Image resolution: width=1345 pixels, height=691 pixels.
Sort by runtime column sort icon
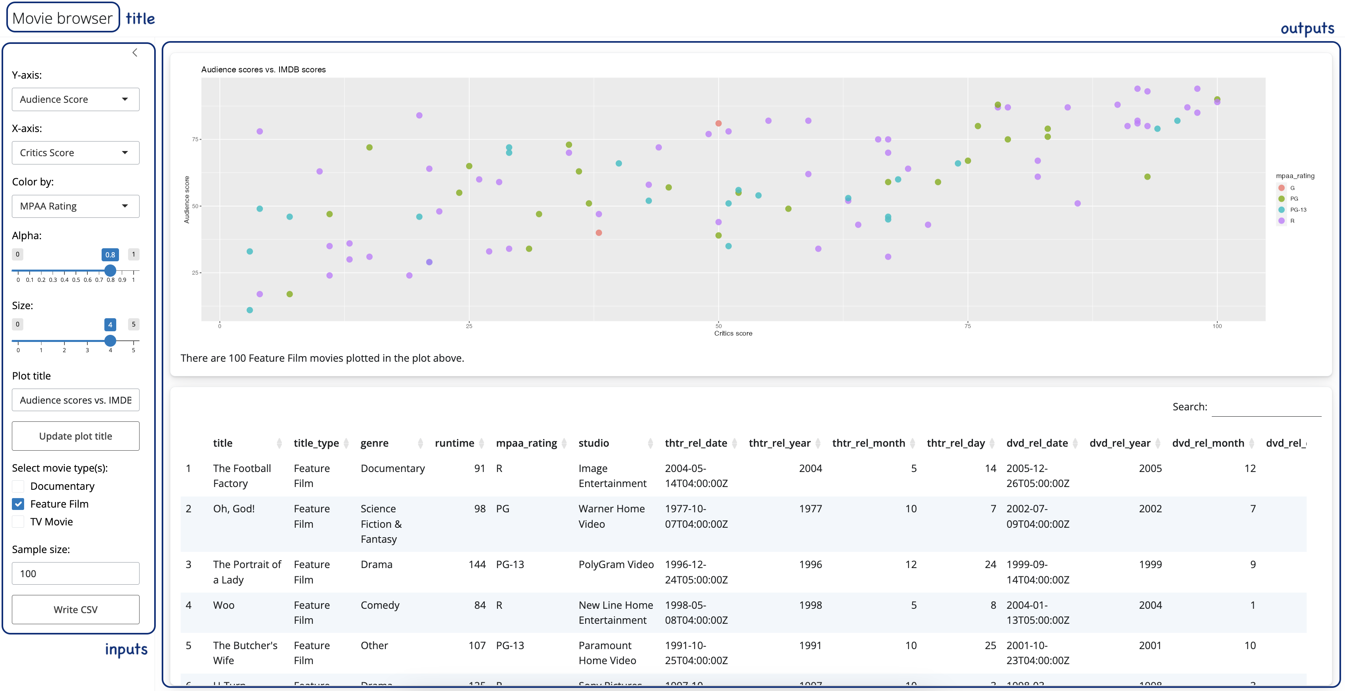[x=482, y=443]
